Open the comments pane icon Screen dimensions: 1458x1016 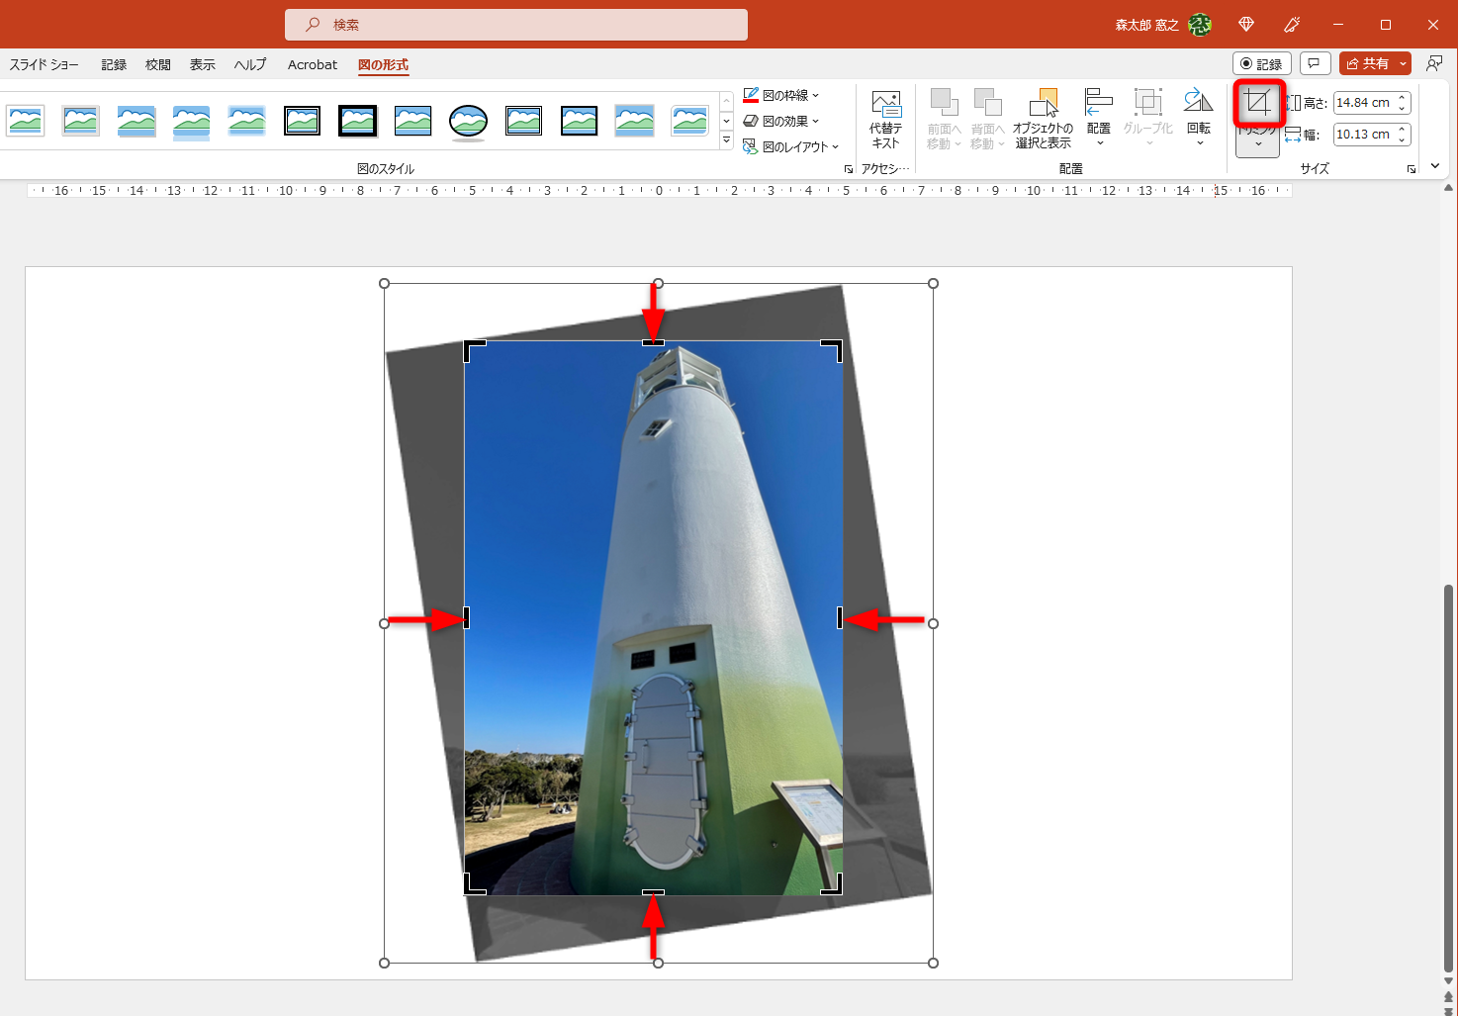pyautogui.click(x=1314, y=63)
